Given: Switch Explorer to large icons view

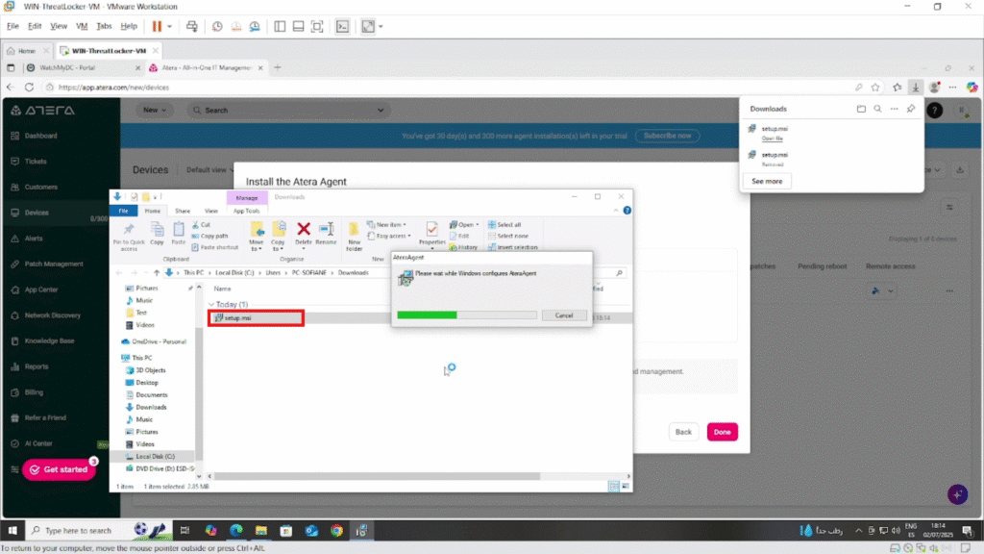Looking at the screenshot, I should (x=625, y=487).
